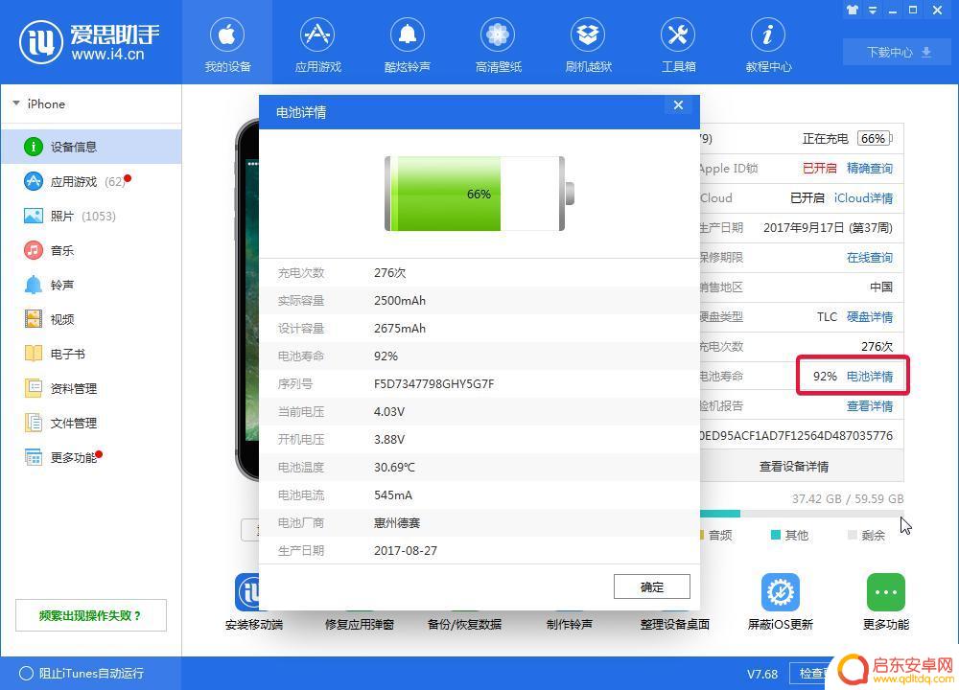Open 文件管理 in the sidebar
This screenshot has height=690, width=959.
91,423
